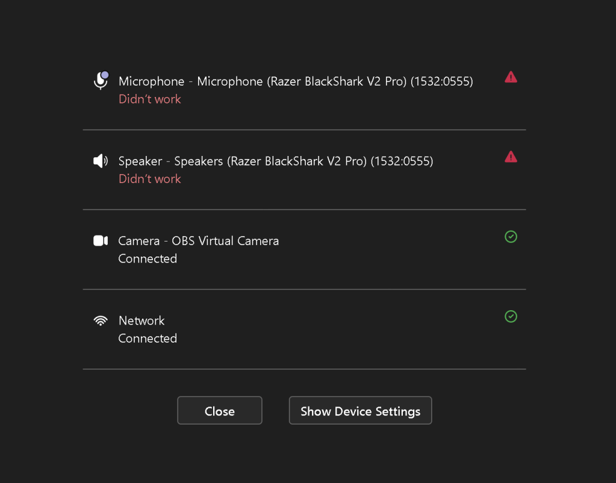The height and width of the screenshot is (483, 616).
Task: Click microphone "Didn't work" status text
Action: [150, 99]
